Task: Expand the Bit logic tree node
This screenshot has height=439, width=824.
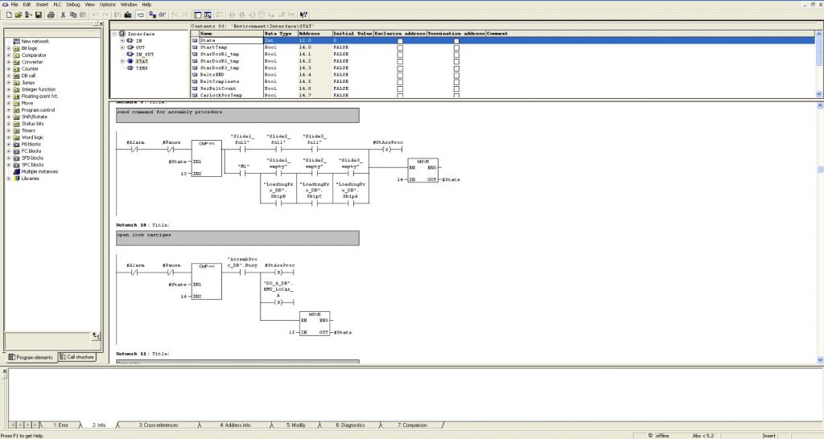Action: coord(8,48)
